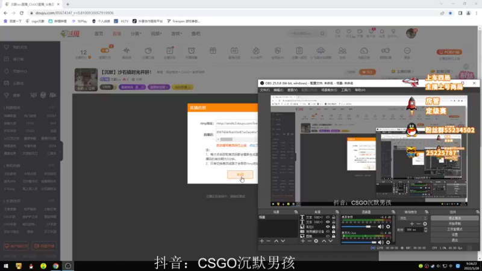Click the 鱼吧 tab on Douyu
The width and height of the screenshot is (482, 271).
click(x=196, y=34)
